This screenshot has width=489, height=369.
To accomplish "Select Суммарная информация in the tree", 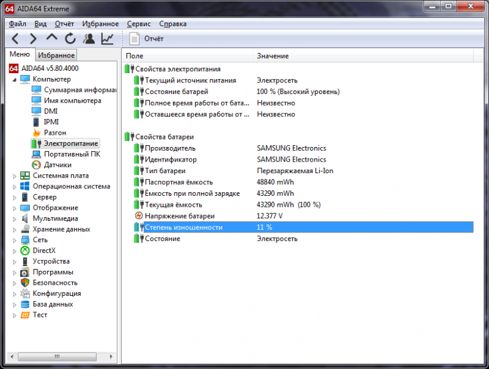I will click(79, 90).
